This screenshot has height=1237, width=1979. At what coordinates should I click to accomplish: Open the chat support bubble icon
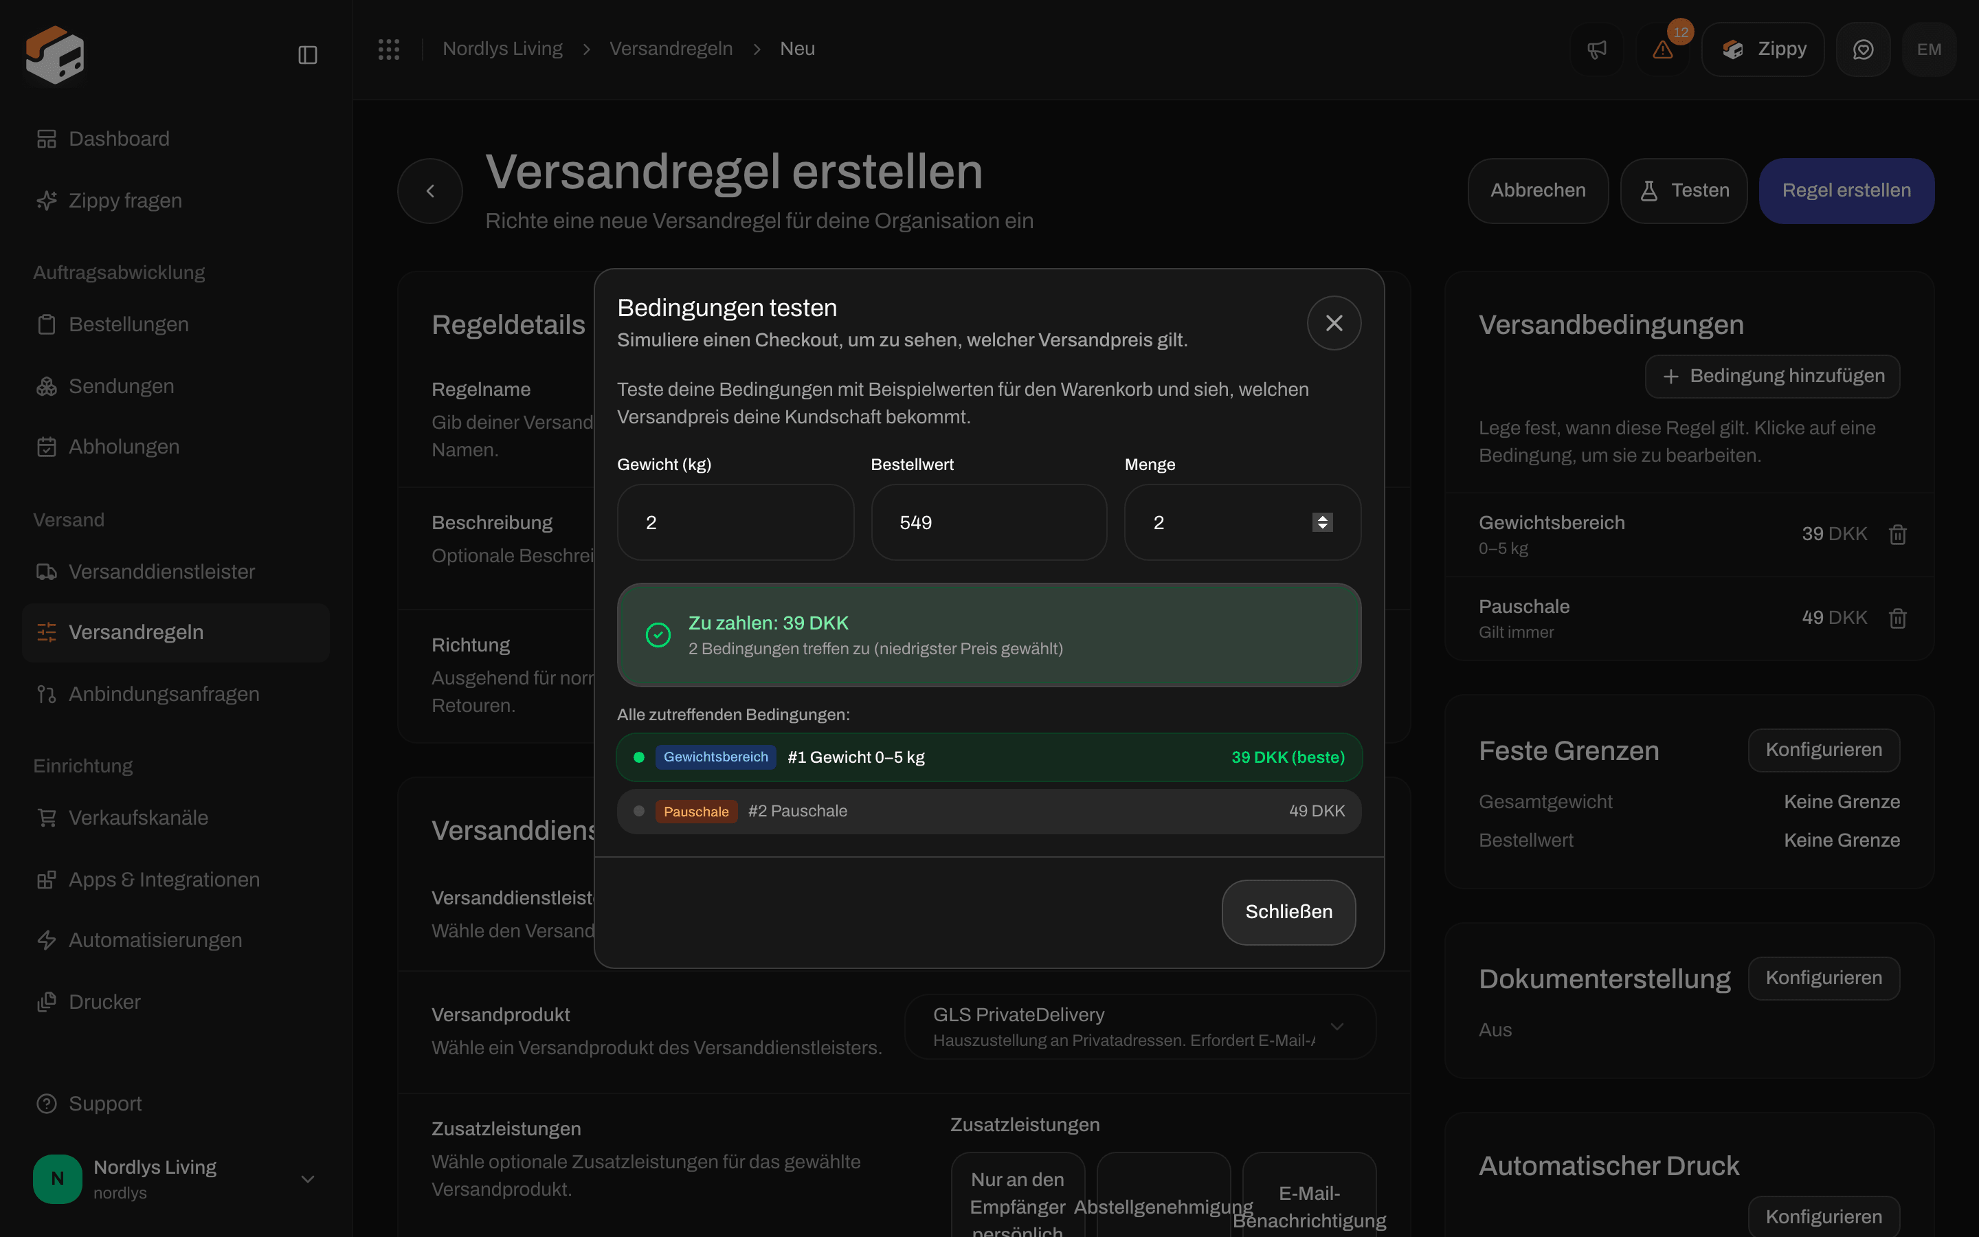pyautogui.click(x=1863, y=49)
